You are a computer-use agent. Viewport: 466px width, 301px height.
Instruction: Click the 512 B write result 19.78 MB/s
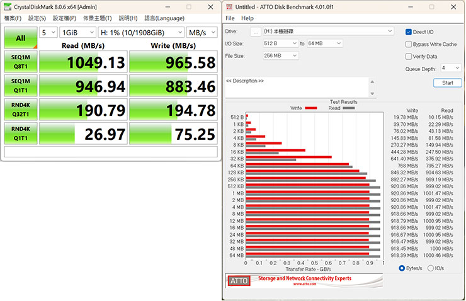(x=406, y=117)
